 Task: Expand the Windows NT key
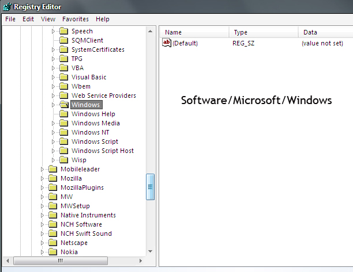click(53, 132)
